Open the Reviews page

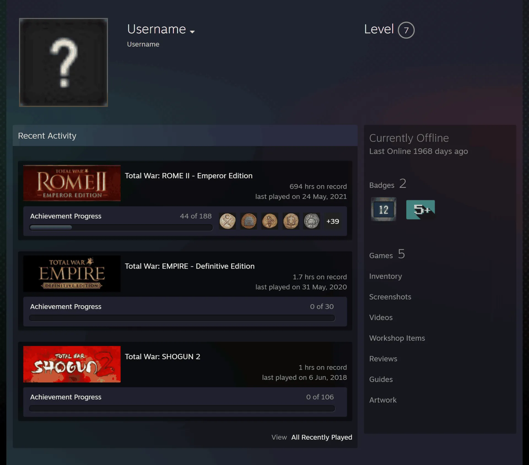point(383,359)
